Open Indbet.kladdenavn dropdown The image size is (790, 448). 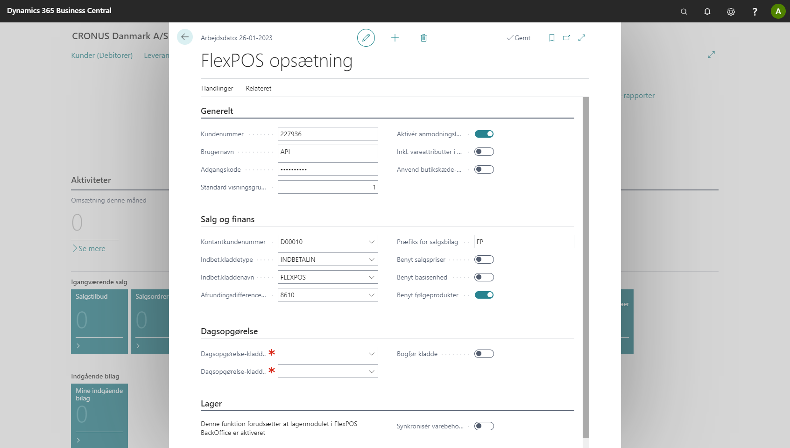[x=372, y=277]
